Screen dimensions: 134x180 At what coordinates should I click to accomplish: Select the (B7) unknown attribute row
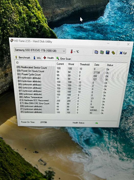click(62, 92)
